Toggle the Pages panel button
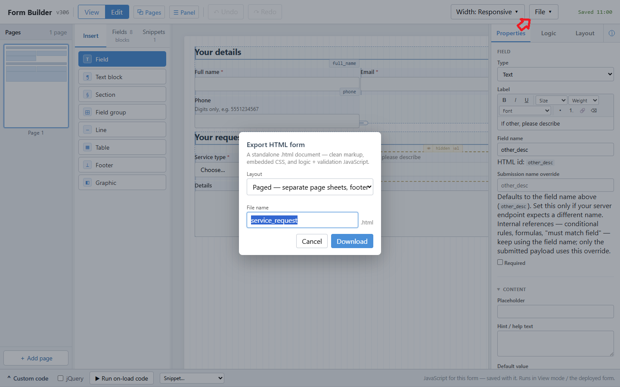Screen dimensions: 620x387 click(x=149, y=12)
